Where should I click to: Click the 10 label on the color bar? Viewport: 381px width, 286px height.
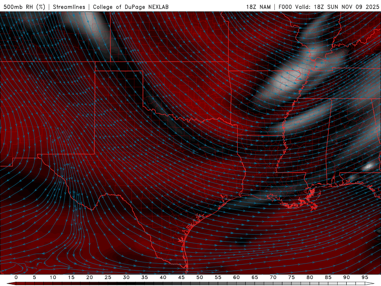[53, 277]
